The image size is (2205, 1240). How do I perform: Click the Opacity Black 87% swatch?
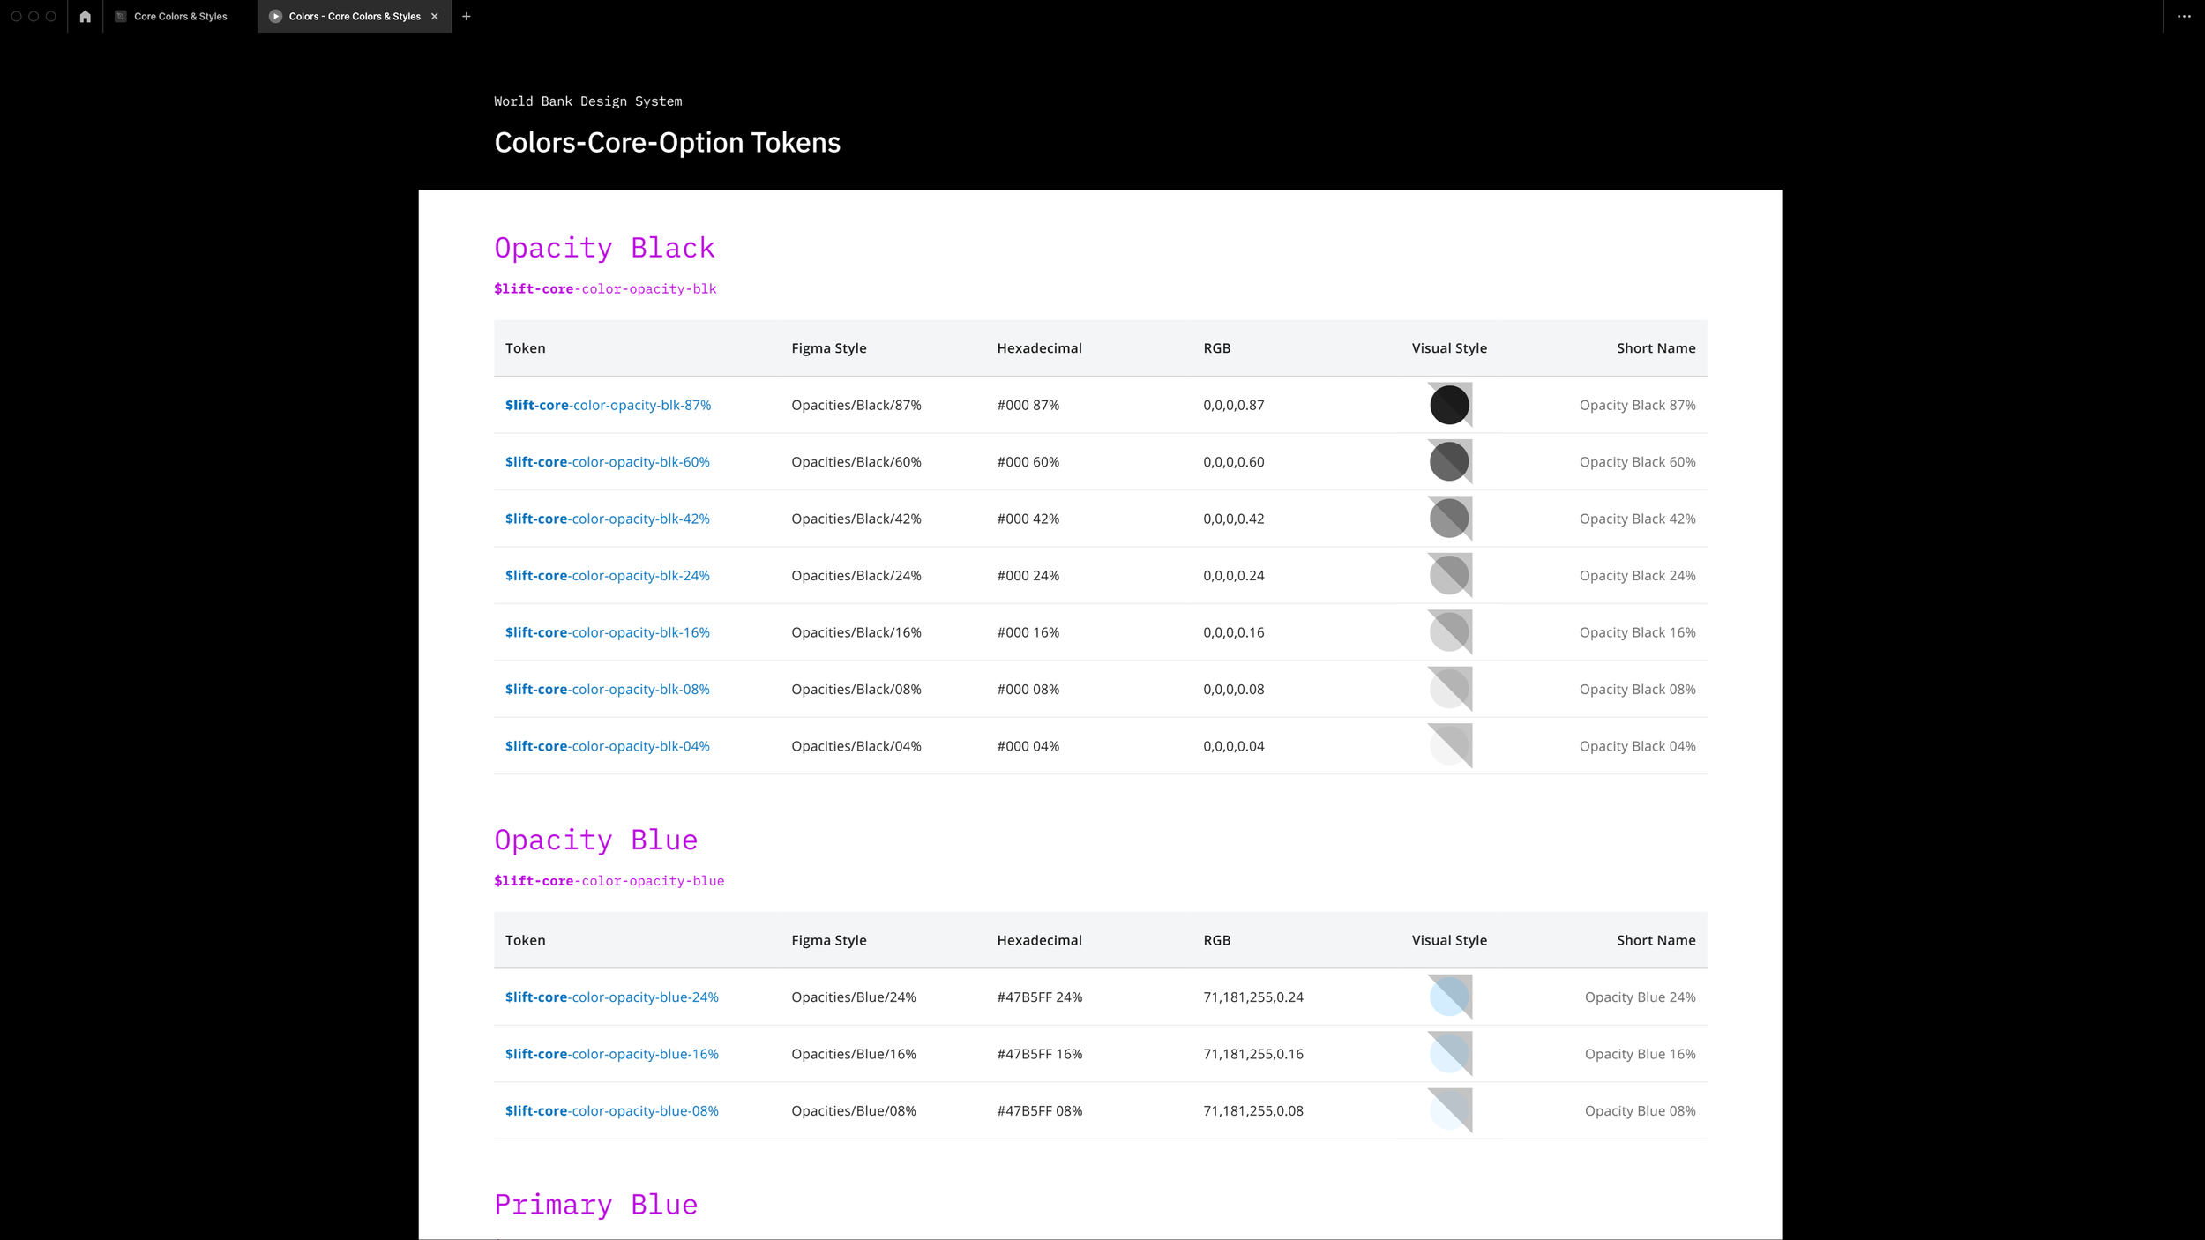(1449, 405)
